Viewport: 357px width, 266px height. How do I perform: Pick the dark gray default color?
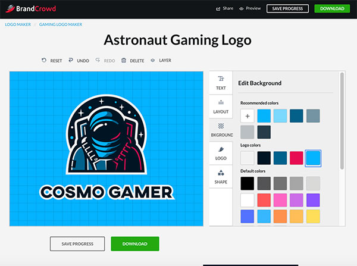264,183
